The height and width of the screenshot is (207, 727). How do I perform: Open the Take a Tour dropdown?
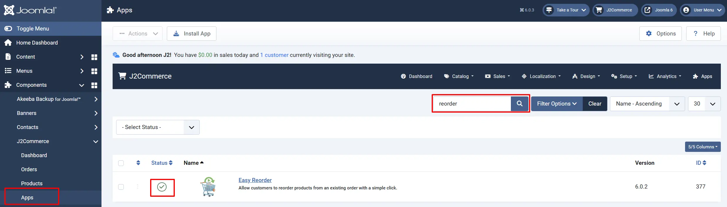pos(566,10)
